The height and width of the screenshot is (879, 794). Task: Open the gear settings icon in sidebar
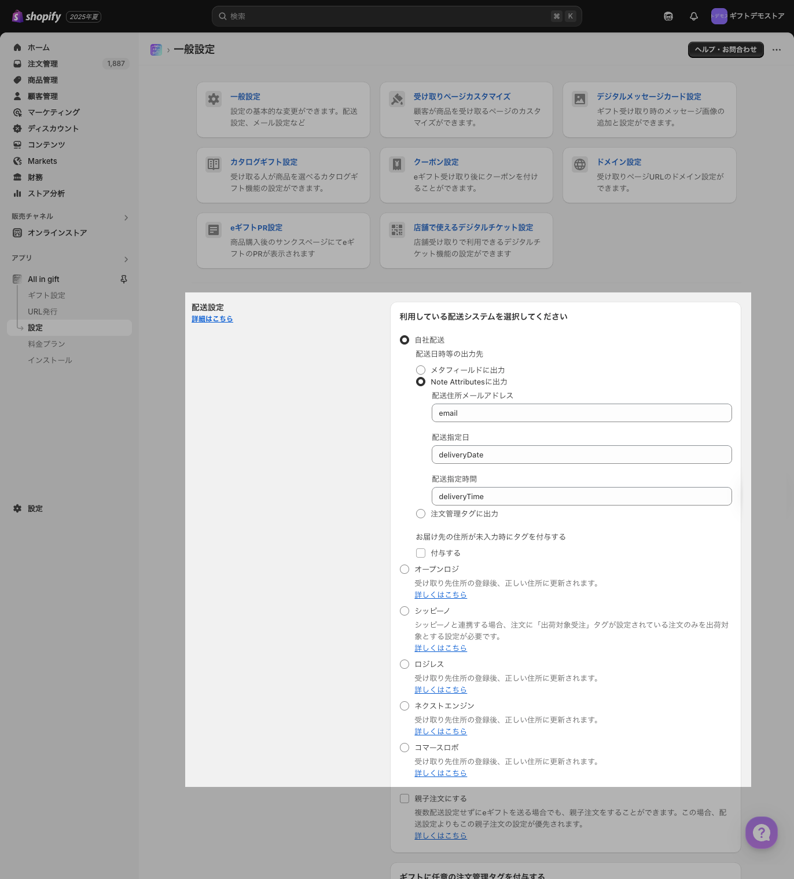point(17,508)
